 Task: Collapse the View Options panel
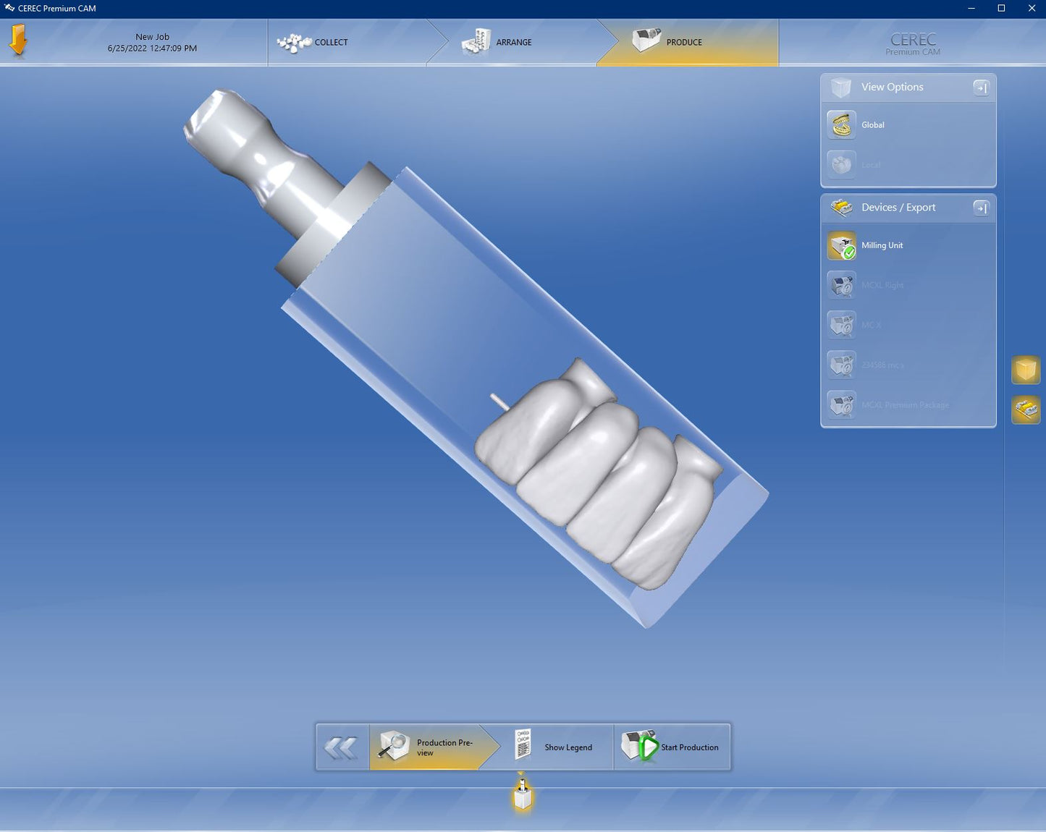click(981, 88)
